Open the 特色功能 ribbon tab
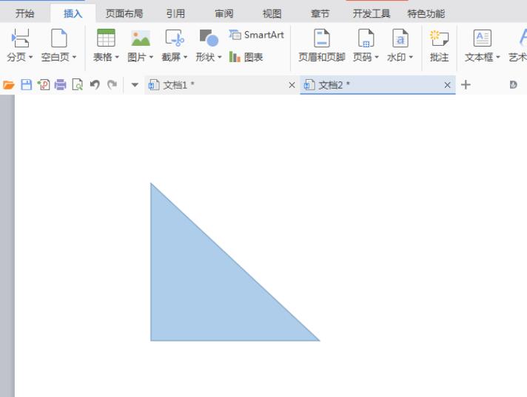Image resolution: width=527 pixels, height=397 pixels. coord(426,14)
